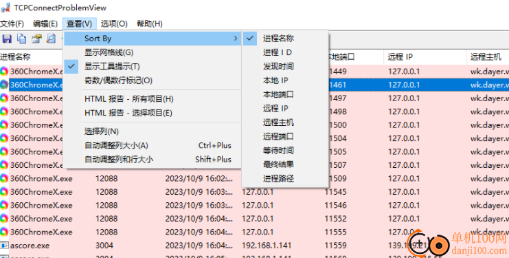The height and width of the screenshot is (258, 509).
Task: Click the Save floppy disk toolbar icon
Action: coord(7,39)
